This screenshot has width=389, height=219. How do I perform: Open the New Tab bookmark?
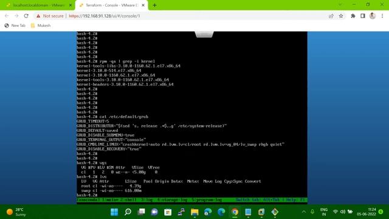click(x=15, y=26)
